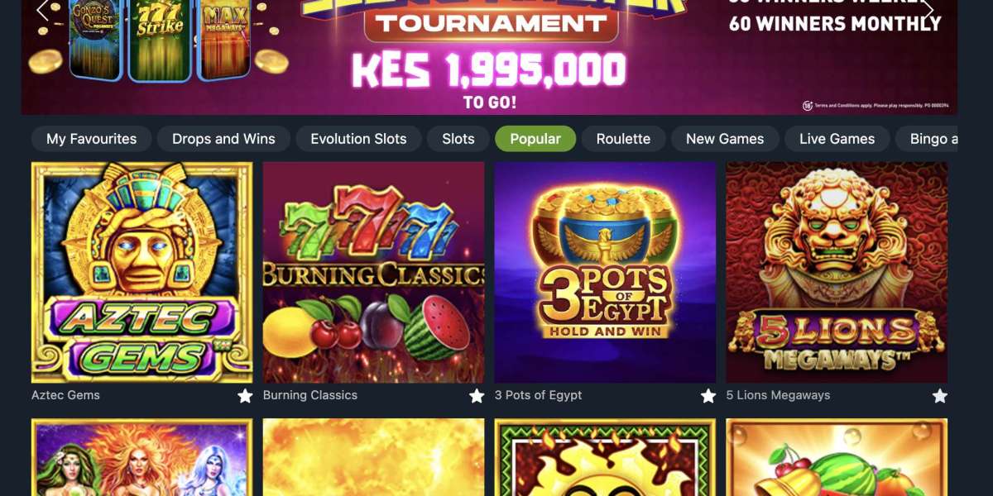This screenshot has height=496, width=993.
Task: Select the Popular category pill
Action: click(535, 139)
